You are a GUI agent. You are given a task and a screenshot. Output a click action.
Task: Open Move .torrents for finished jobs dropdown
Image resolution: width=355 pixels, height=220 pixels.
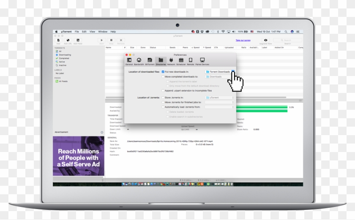219,103
